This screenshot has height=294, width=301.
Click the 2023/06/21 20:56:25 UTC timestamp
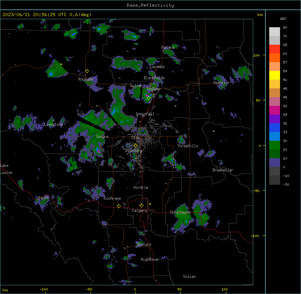(35, 15)
